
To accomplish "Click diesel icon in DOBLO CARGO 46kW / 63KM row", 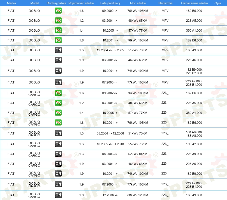I will pos(58,163).
